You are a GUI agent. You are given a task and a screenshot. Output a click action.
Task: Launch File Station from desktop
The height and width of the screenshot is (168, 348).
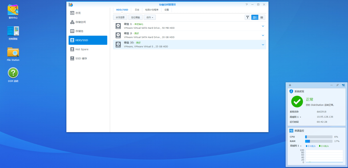coord(13,52)
